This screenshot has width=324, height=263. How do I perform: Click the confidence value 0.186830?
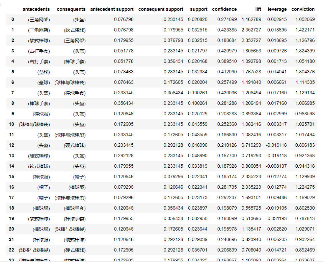(x=227, y=135)
